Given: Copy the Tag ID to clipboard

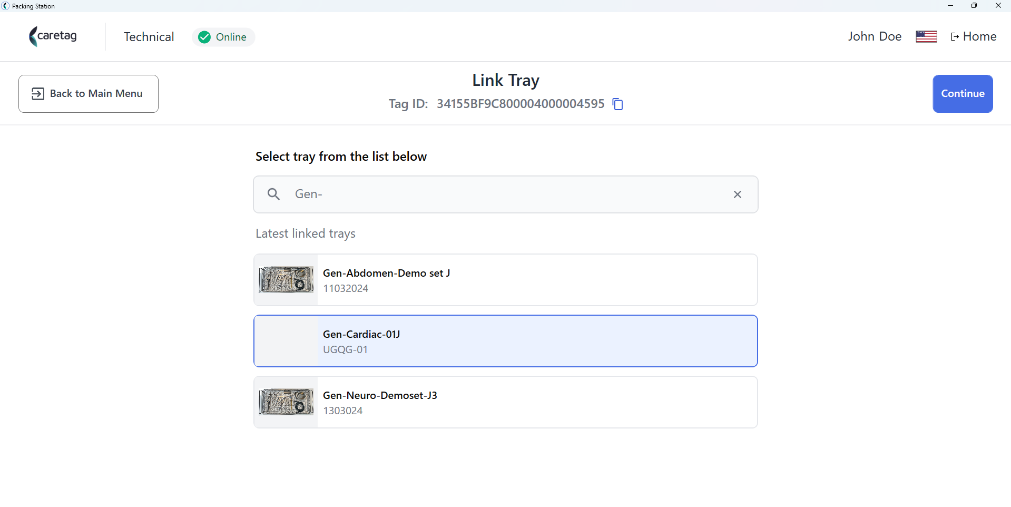Looking at the screenshot, I should tap(617, 104).
